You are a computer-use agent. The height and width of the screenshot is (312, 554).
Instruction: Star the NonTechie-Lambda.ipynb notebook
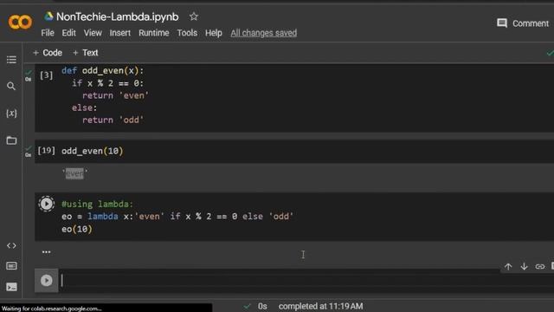(x=194, y=16)
